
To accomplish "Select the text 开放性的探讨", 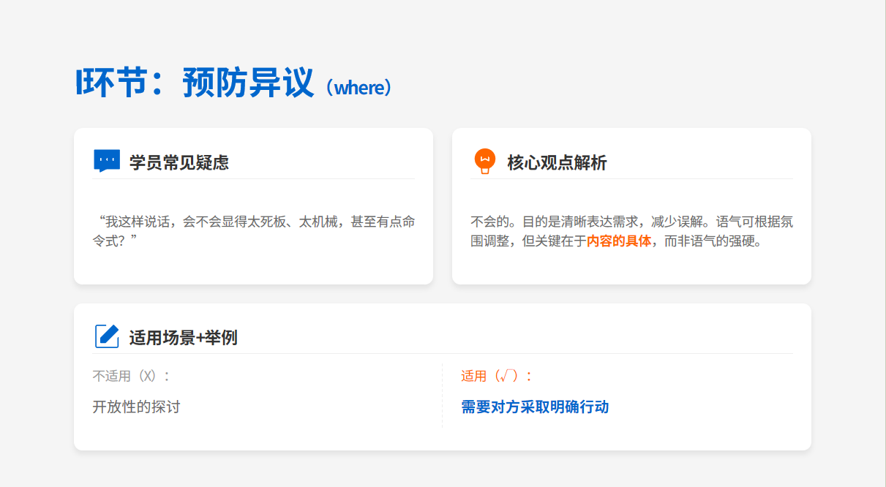I will [136, 407].
